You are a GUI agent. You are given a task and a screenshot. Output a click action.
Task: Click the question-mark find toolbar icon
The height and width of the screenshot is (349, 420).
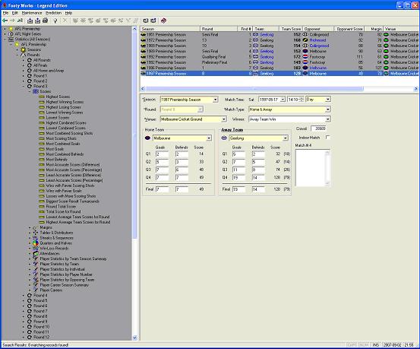[55, 21]
